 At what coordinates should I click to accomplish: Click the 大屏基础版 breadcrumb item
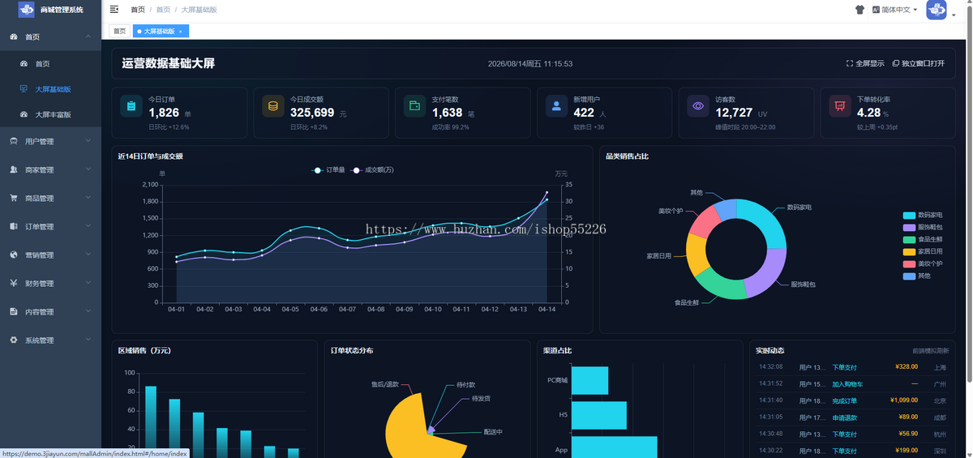(199, 10)
